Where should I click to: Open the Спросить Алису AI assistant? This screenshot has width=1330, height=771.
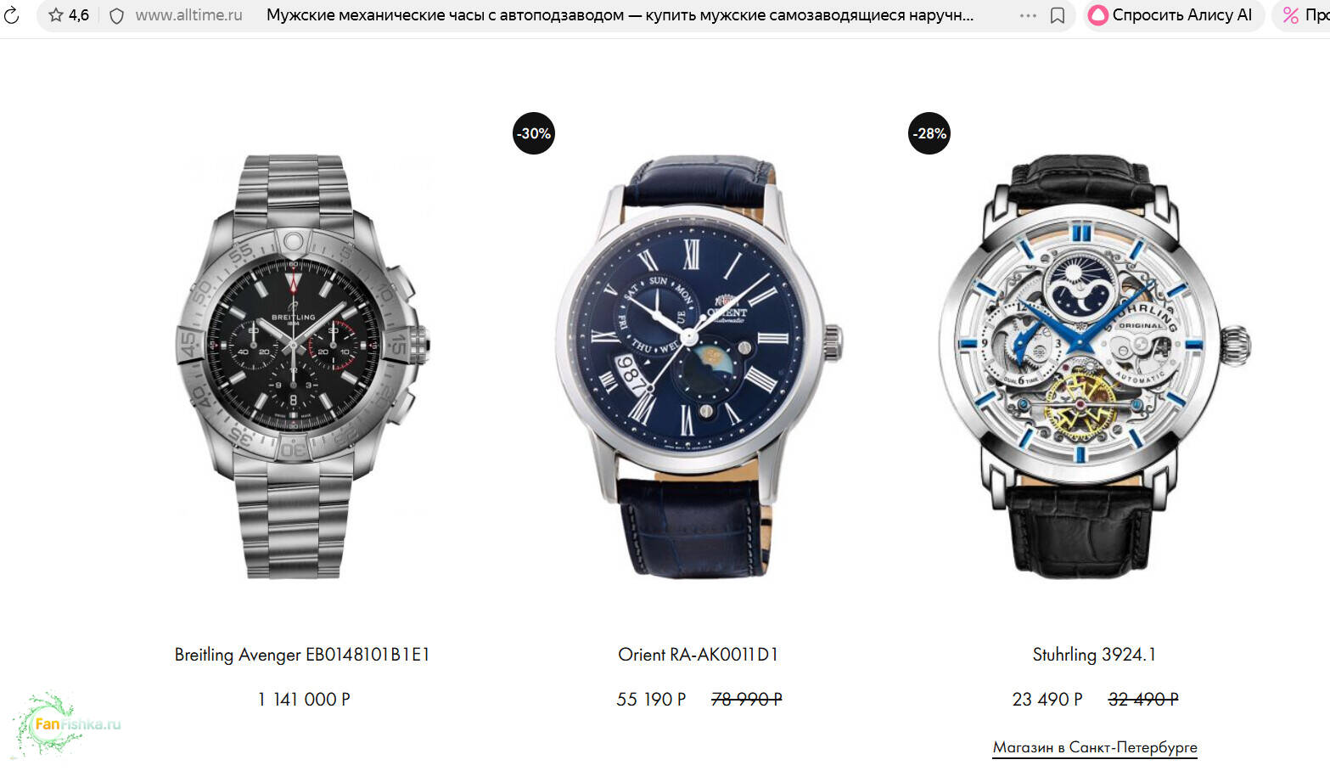coord(1171,15)
